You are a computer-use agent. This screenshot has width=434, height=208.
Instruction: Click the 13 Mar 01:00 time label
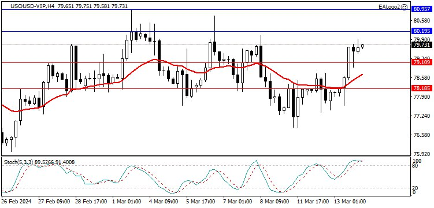(350, 201)
